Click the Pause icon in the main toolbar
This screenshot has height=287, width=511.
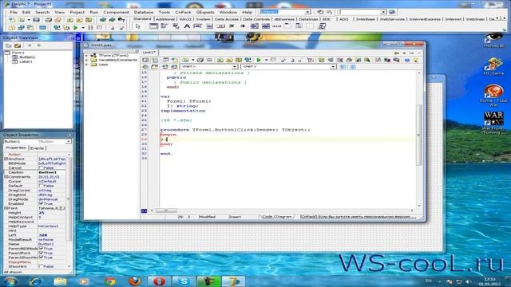(x=90, y=28)
